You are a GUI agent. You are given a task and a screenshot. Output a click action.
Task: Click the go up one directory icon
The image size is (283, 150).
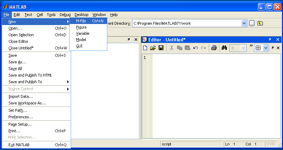click(260, 23)
